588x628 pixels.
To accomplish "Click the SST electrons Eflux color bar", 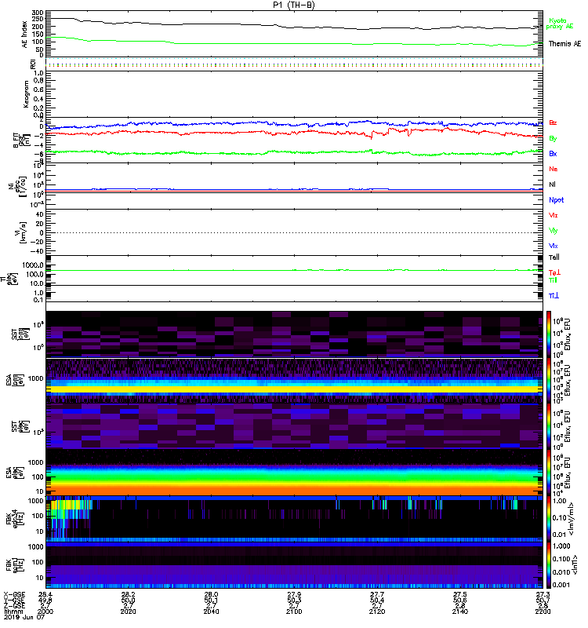I will 549,425.
